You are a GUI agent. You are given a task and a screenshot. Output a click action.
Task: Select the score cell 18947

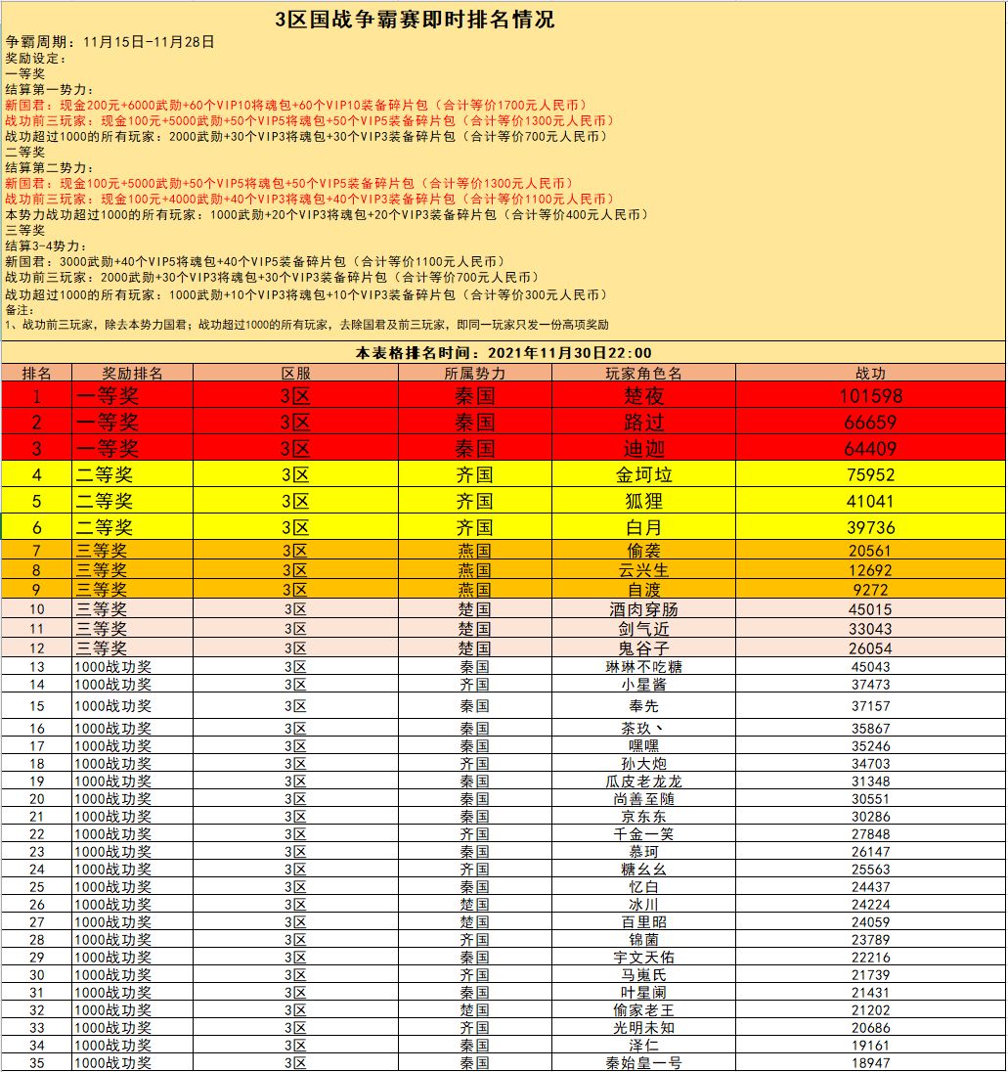tap(870, 1063)
